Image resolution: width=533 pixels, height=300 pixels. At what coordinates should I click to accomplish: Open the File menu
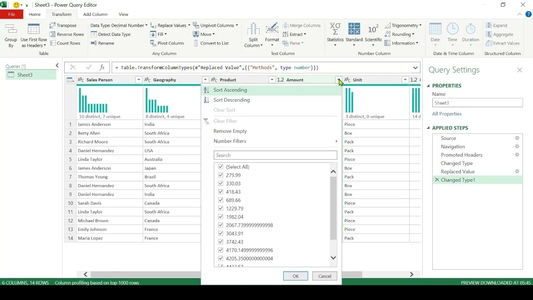point(12,14)
